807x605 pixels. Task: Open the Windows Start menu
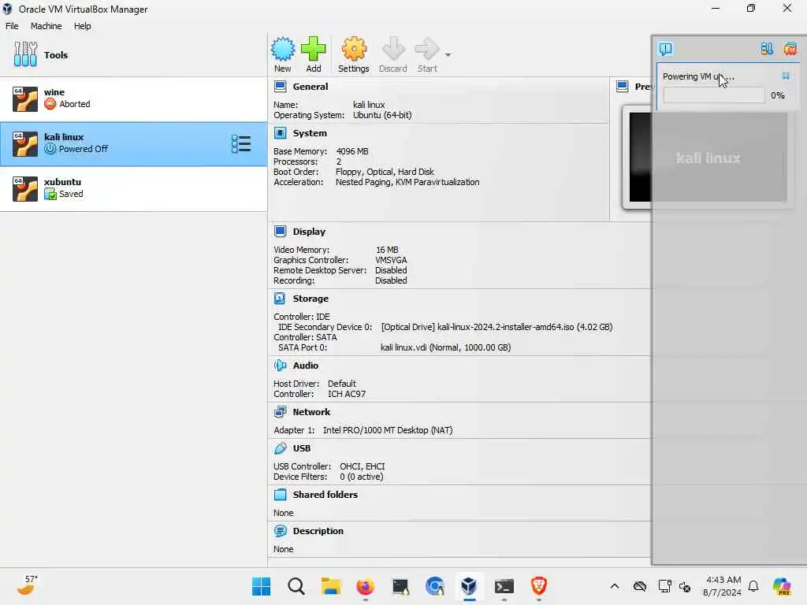pos(262,586)
